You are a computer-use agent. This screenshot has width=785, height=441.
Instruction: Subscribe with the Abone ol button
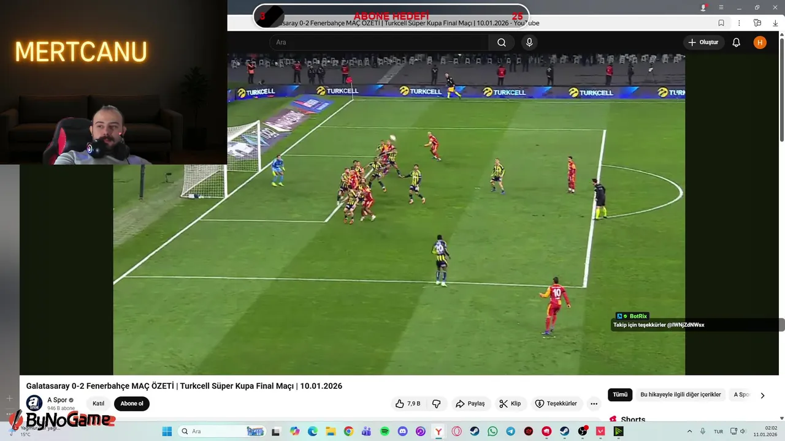point(132,404)
